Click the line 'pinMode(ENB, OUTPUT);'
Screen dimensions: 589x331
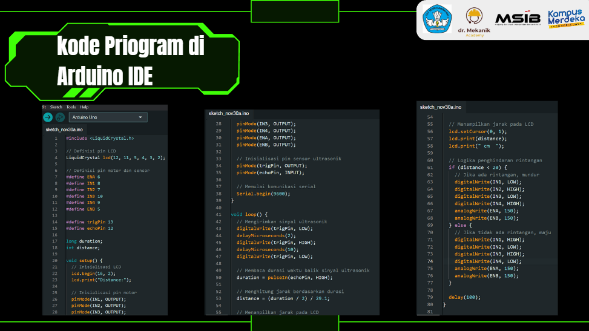(266, 145)
